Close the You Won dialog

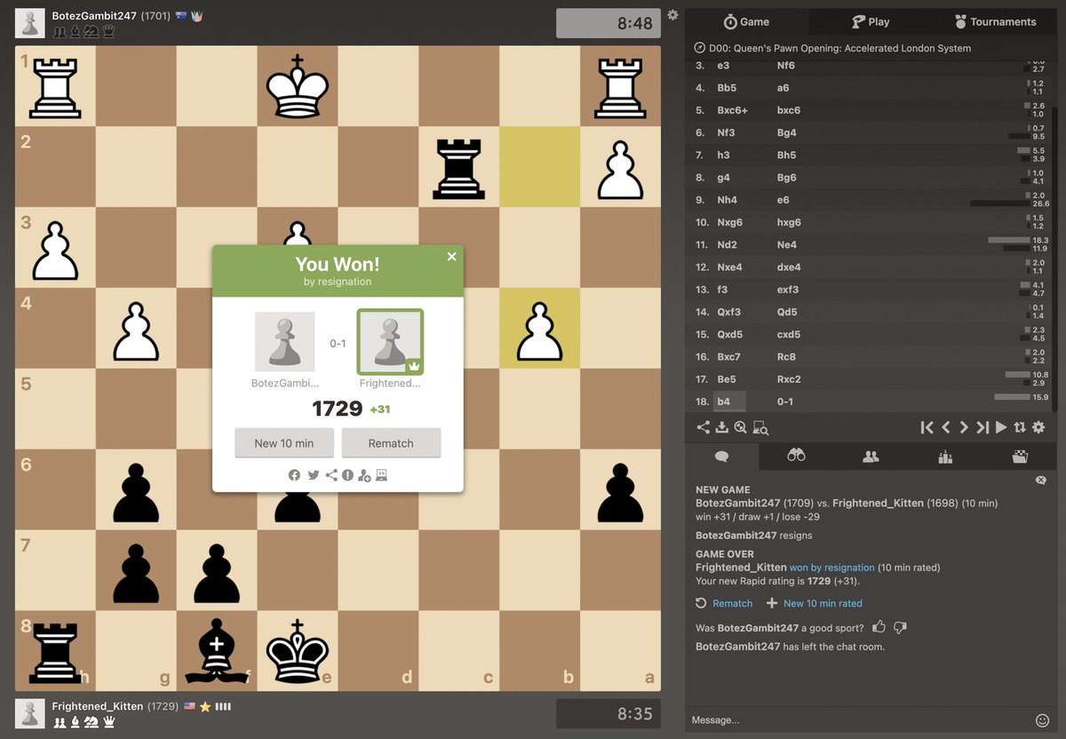[x=451, y=257]
